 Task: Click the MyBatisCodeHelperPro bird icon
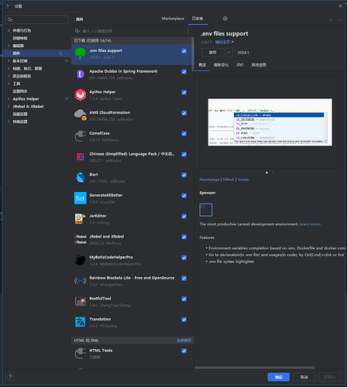point(81,260)
